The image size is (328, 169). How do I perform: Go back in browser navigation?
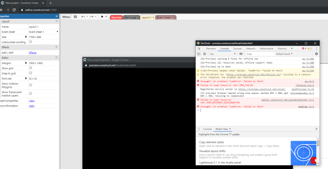tap(2, 10)
